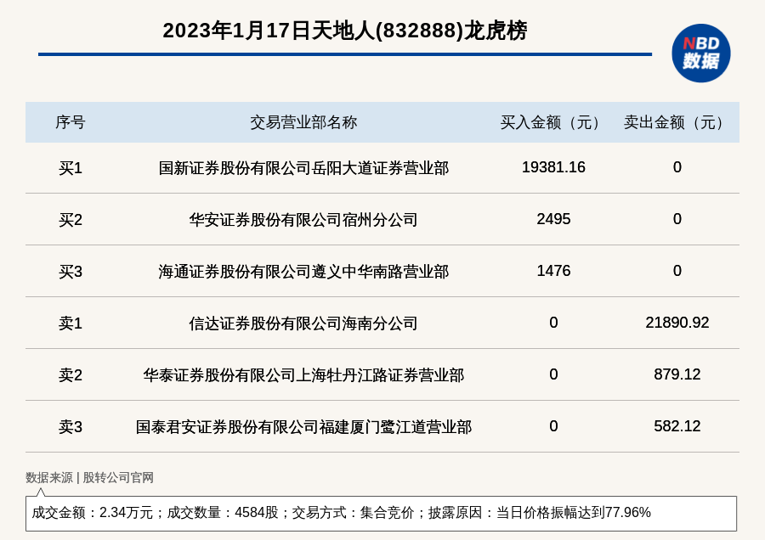
Task: Click the sell amount 0 in 买3 row
Action: point(677,271)
